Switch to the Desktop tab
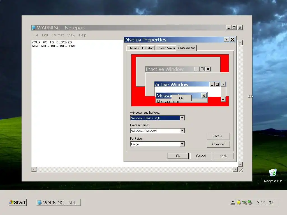The image size is (287, 215). point(148,48)
